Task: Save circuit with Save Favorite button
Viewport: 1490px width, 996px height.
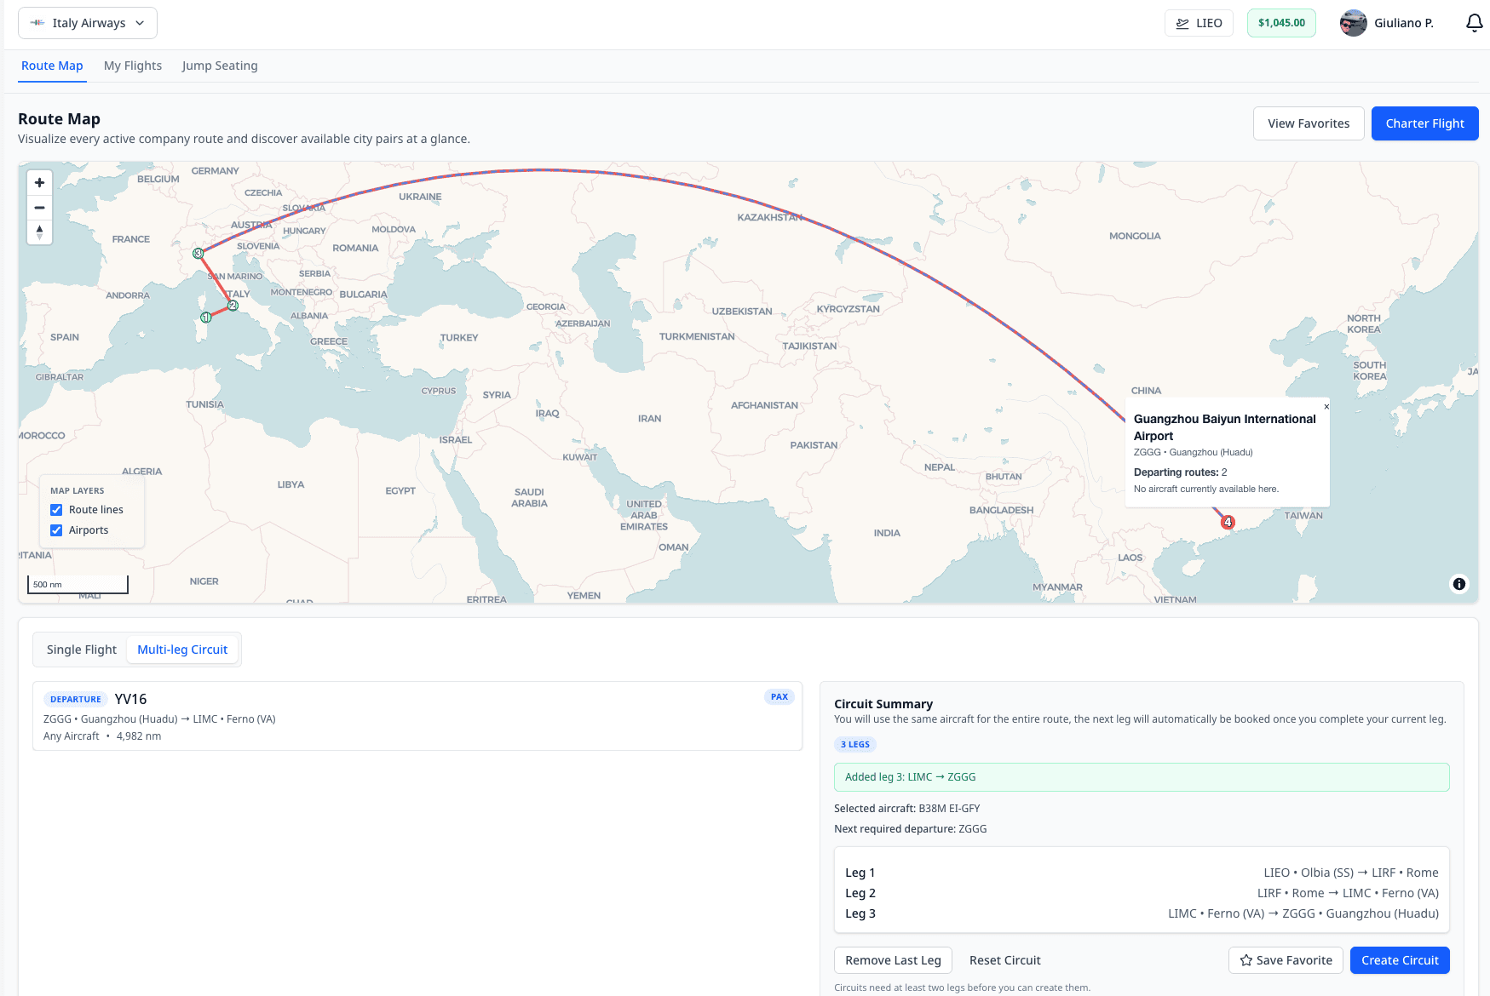Action: pyautogui.click(x=1285, y=960)
